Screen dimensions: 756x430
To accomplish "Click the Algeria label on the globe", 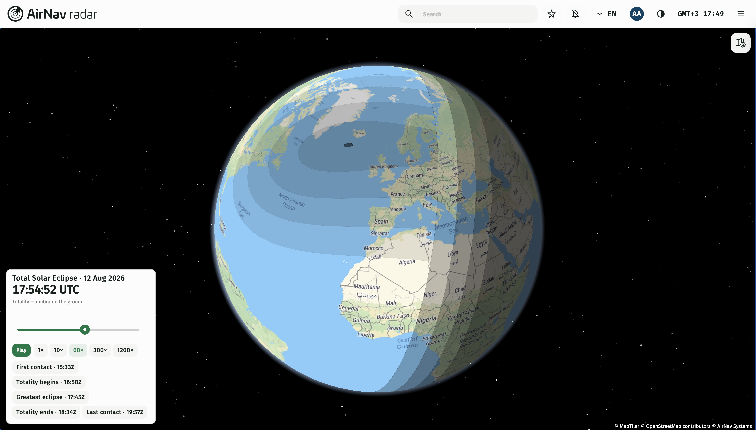I will click(407, 262).
